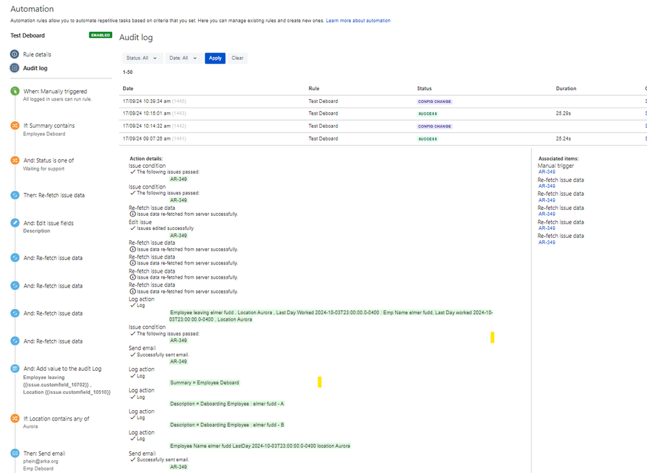Open the Date: All filter dropdown
Viewport: 647px width, 473px height.
coord(184,58)
